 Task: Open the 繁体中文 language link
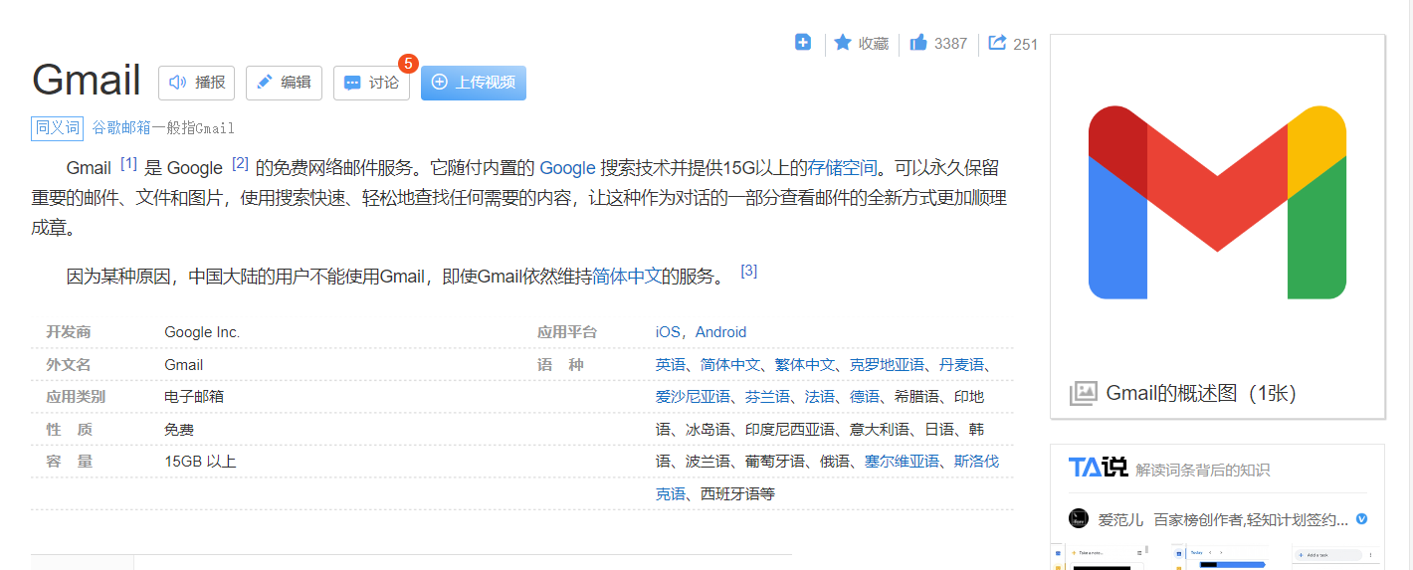(805, 365)
